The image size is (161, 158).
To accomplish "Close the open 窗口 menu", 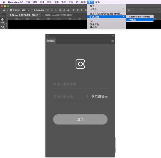I will [x=90, y=2].
